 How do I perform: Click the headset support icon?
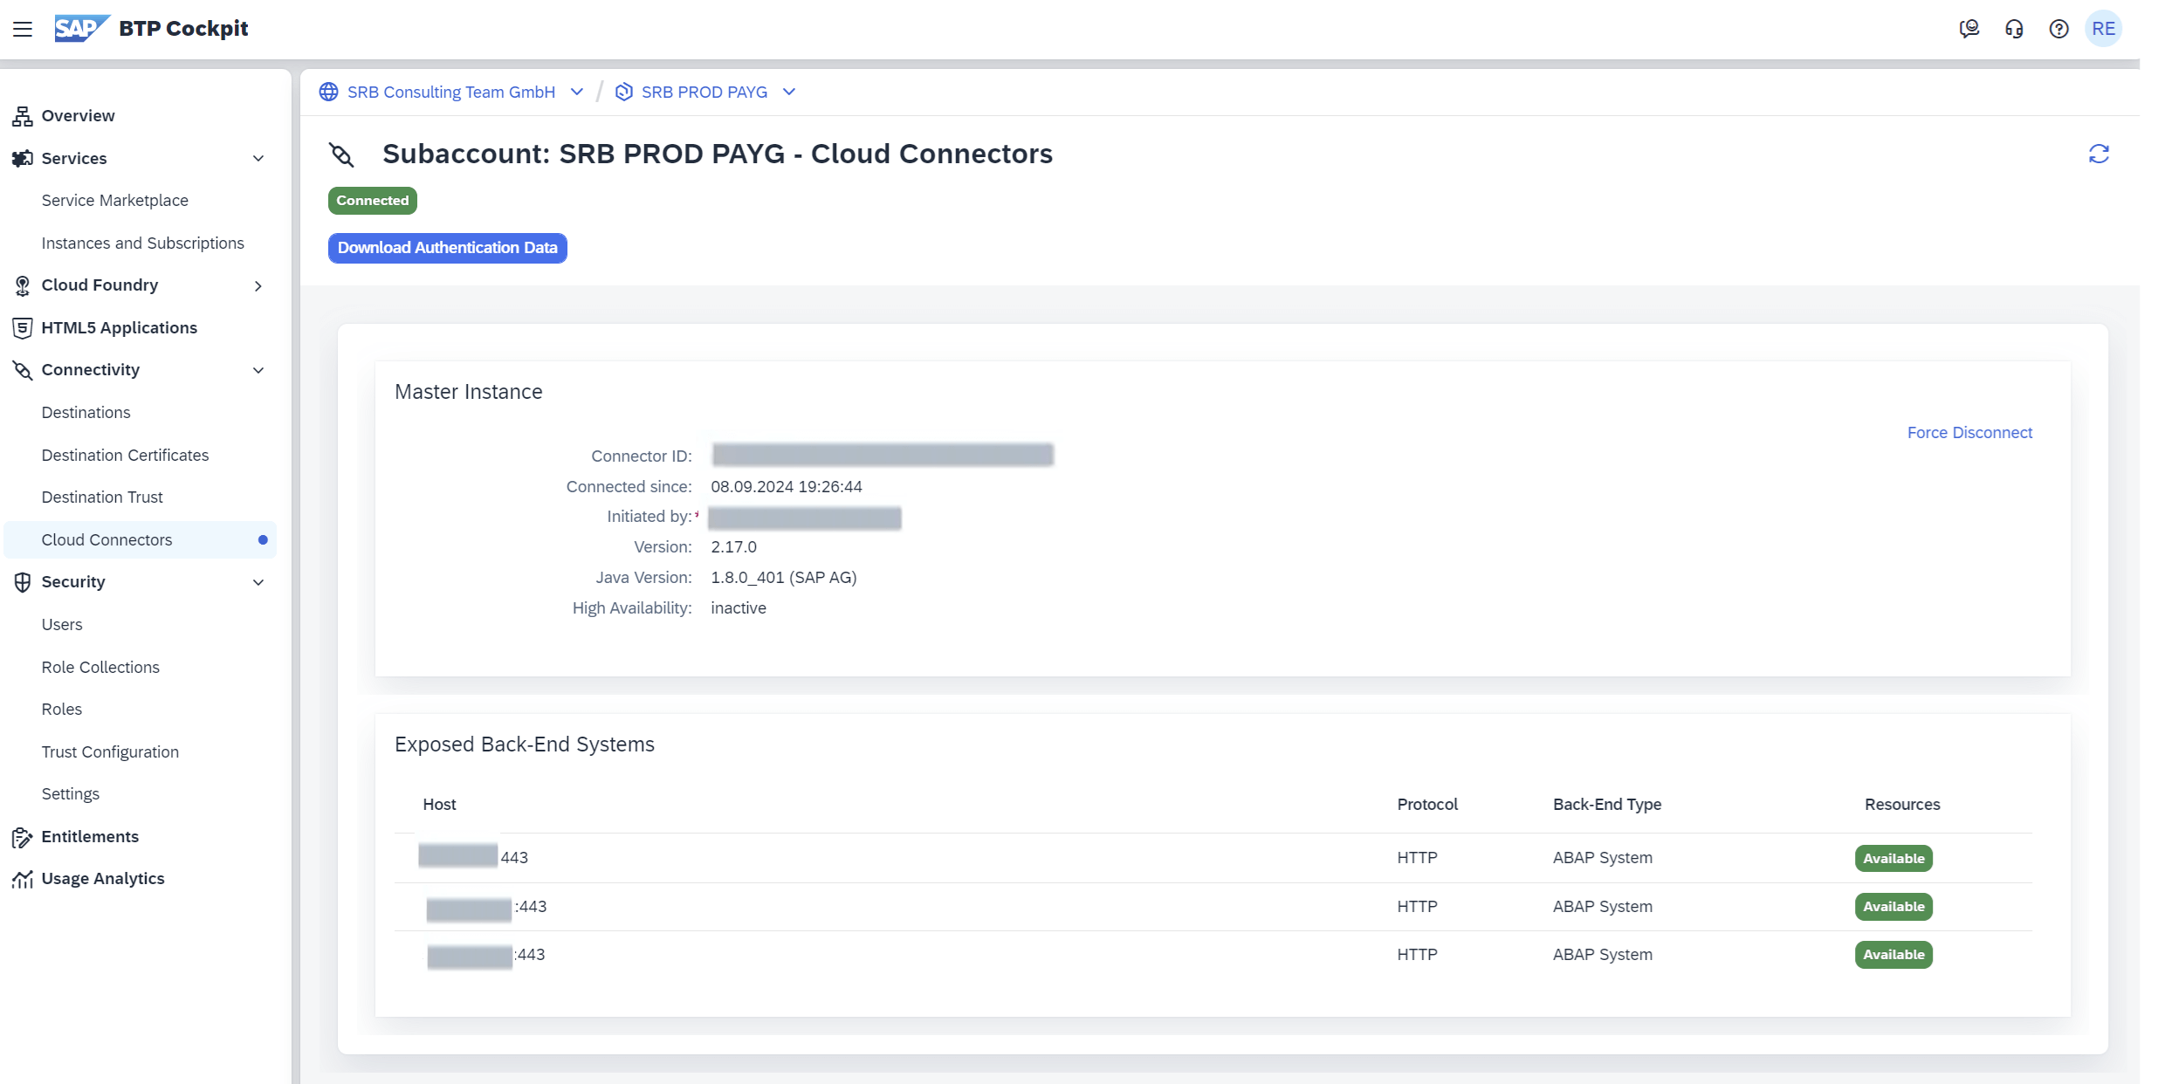pyautogui.click(x=2014, y=29)
